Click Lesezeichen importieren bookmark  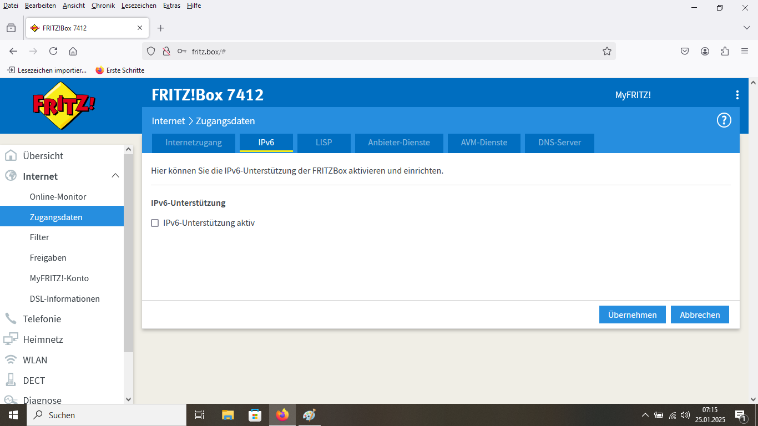(x=47, y=70)
